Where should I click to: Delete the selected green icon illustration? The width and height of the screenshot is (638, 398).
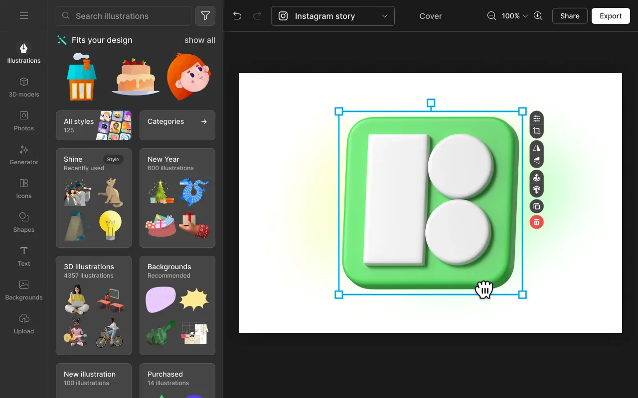(x=536, y=222)
